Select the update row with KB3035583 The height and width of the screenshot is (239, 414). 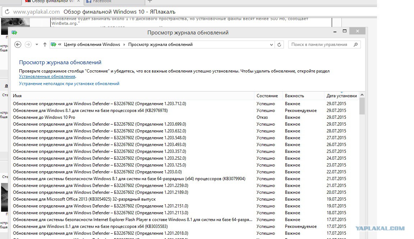(x=185, y=226)
